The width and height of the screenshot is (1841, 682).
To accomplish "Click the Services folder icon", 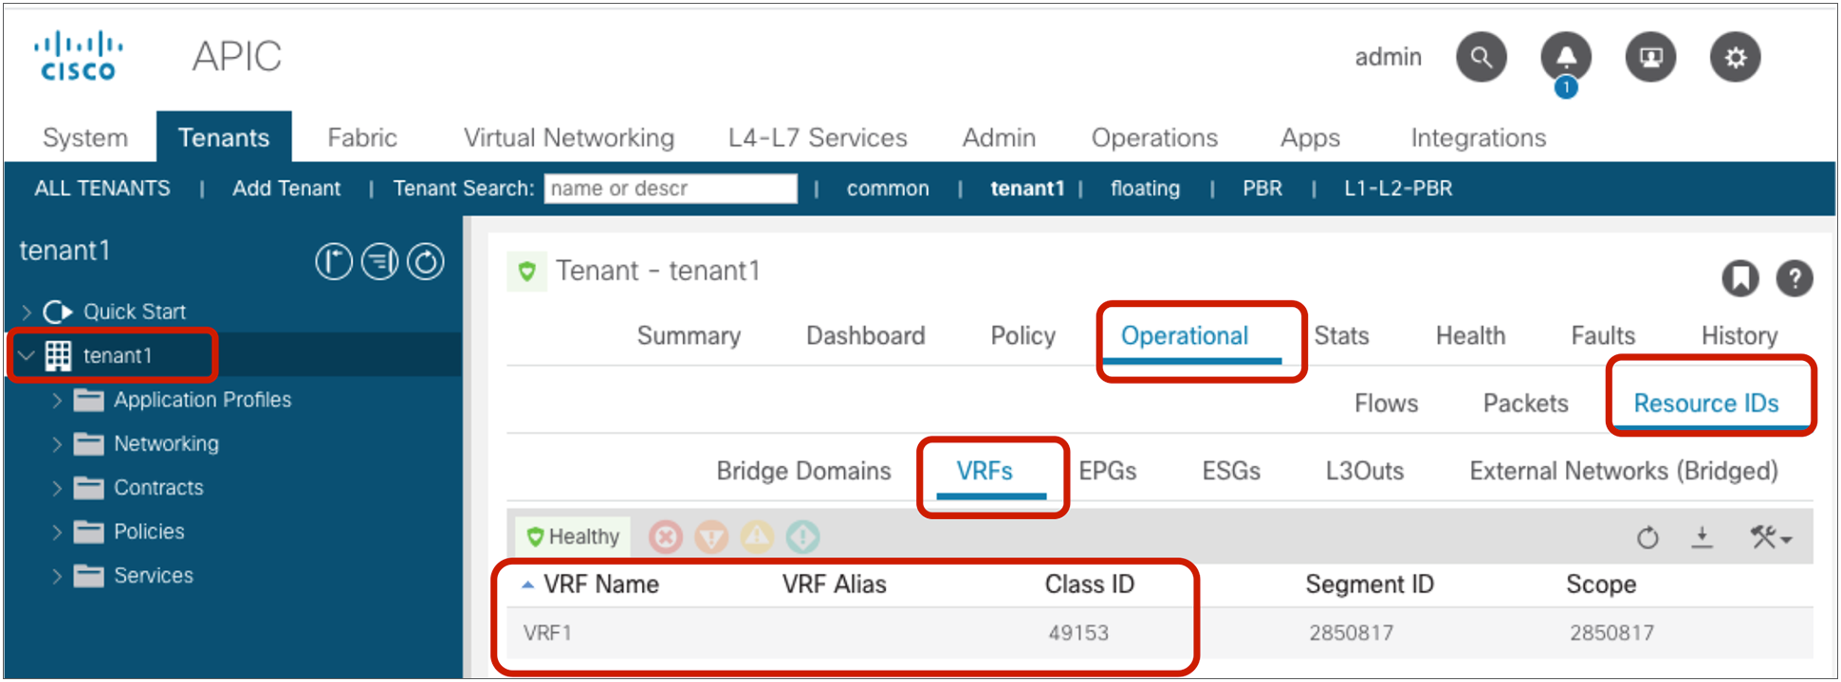I will (89, 575).
